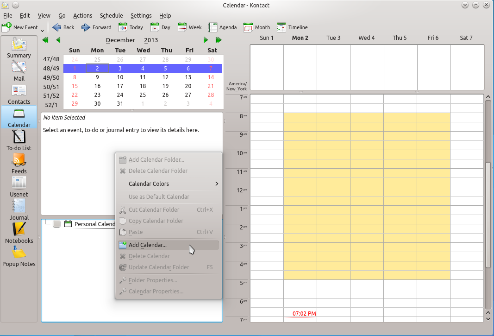The width and height of the screenshot is (494, 336).
Task: Open the Settings menu
Action: [141, 15]
